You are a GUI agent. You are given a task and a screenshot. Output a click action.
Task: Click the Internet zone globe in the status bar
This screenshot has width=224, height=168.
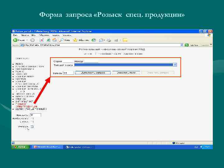[x=174, y=143]
